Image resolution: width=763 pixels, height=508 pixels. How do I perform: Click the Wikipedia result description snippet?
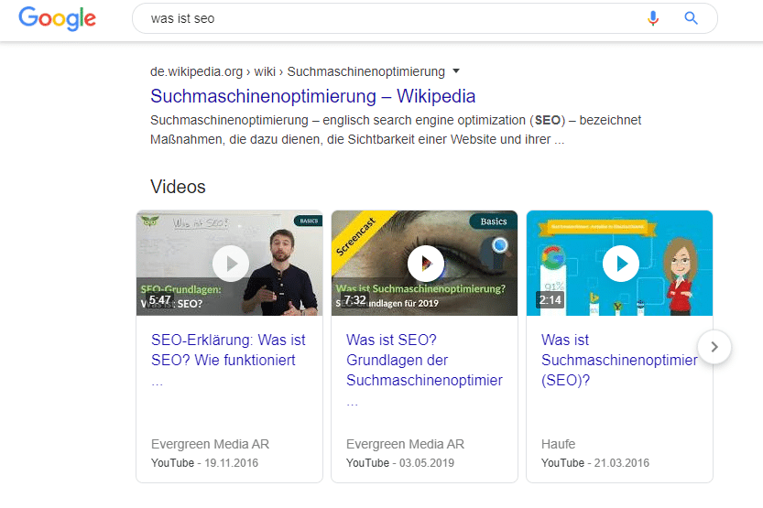[x=396, y=130]
